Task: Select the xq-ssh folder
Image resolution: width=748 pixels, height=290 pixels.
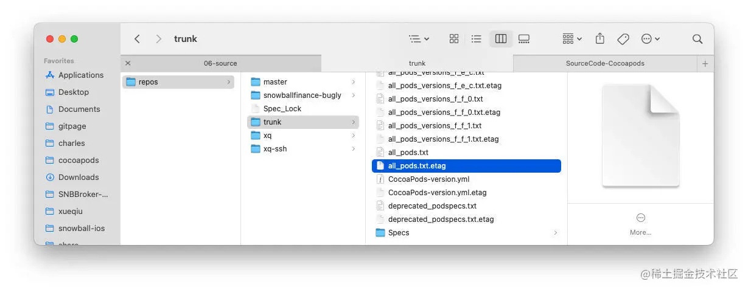Action: [303, 149]
